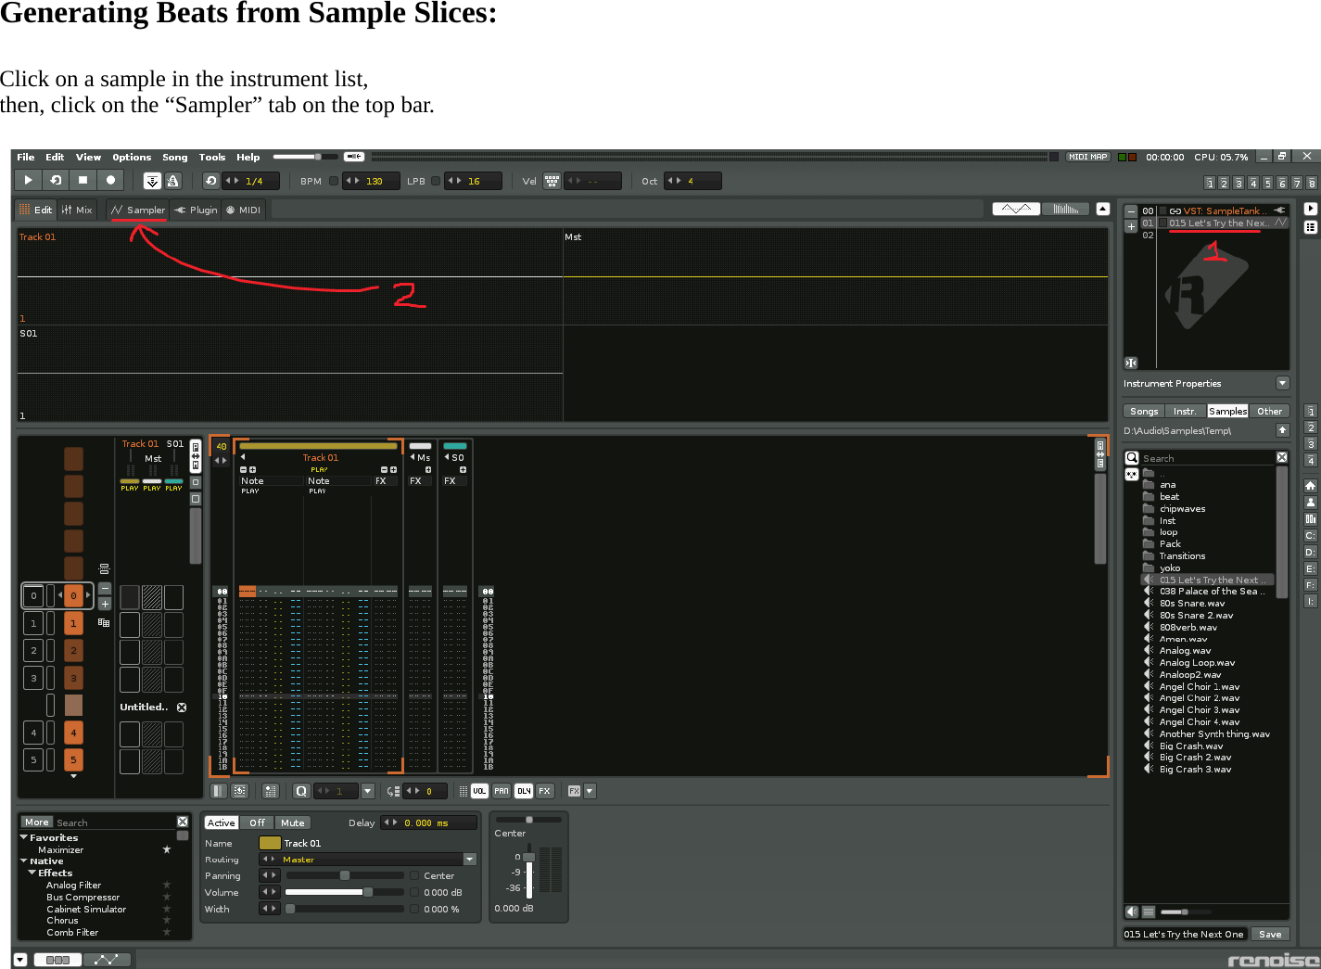Image resolution: width=1321 pixels, height=969 pixels.
Task: Show the spectrum scope view
Action: (1066, 209)
